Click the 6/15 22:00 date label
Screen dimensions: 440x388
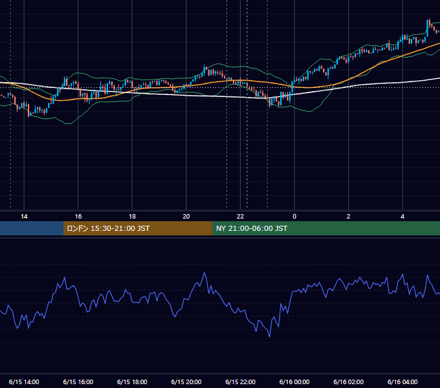point(241,382)
